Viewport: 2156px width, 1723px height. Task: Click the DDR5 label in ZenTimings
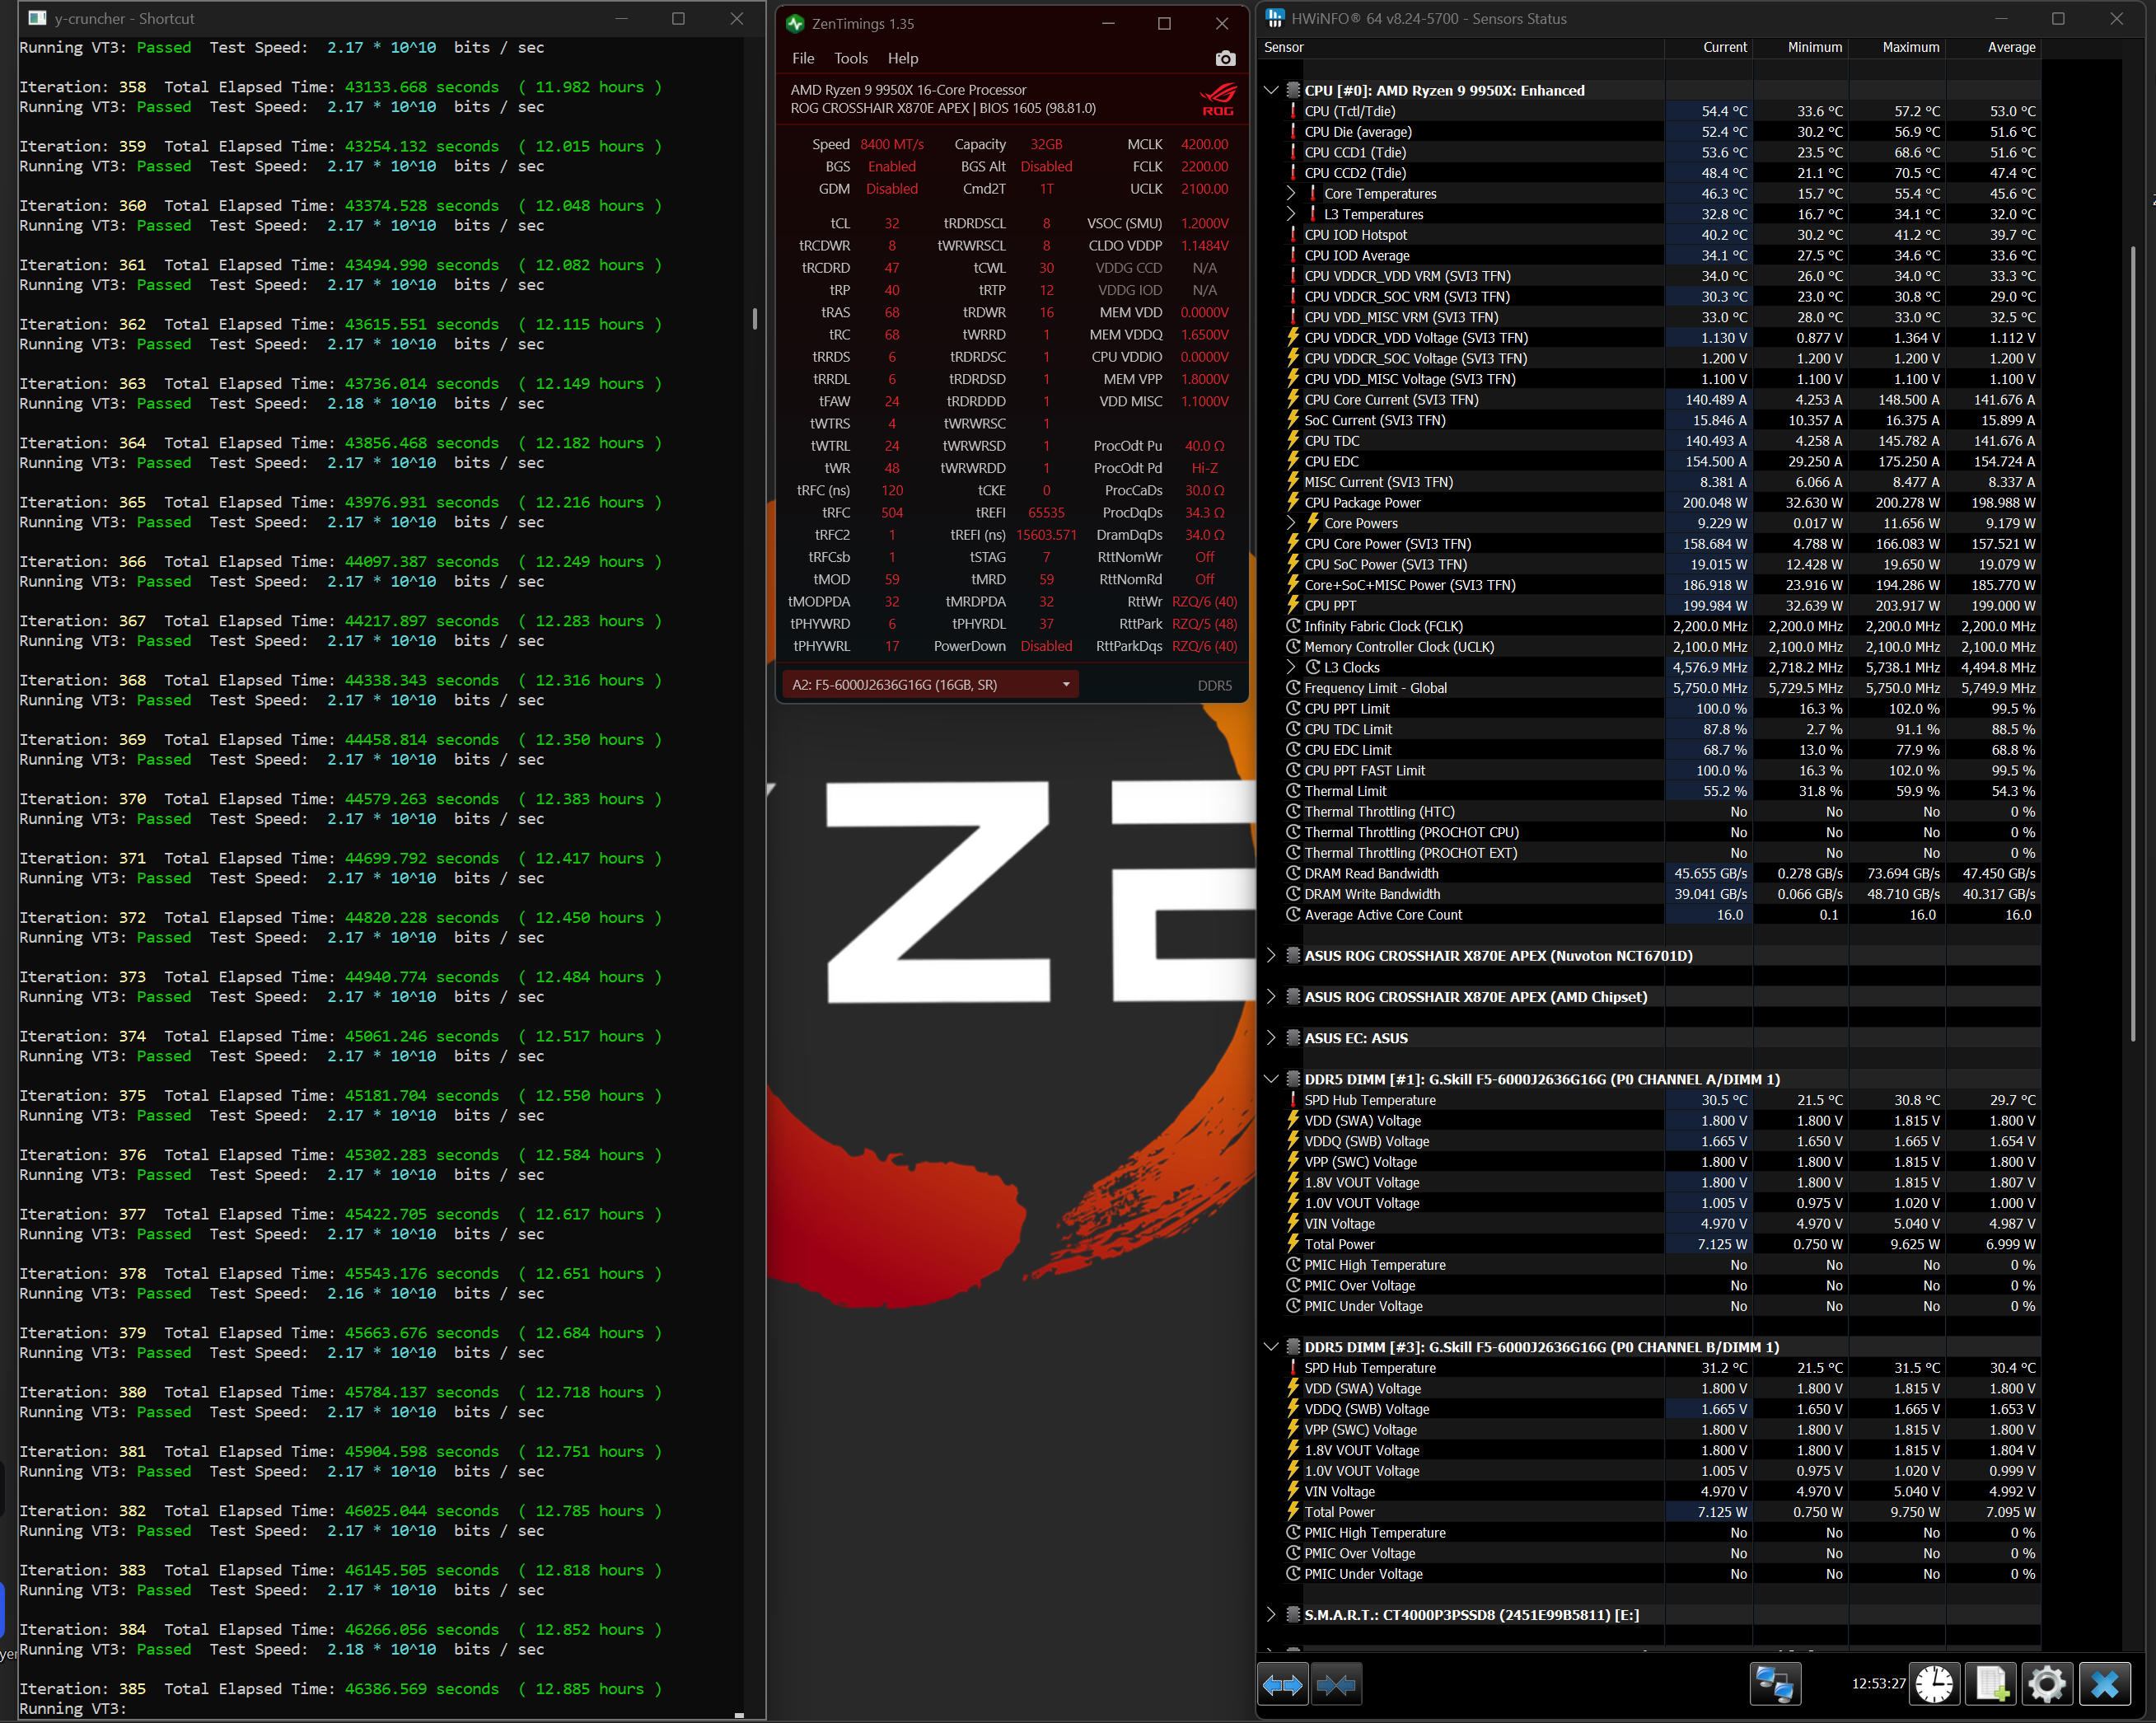1215,685
